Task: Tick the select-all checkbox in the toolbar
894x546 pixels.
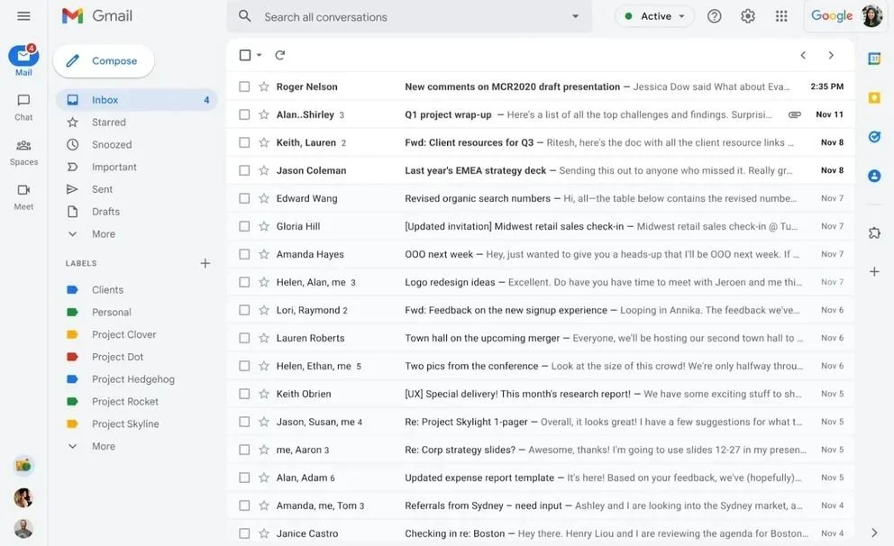Action: [245, 55]
